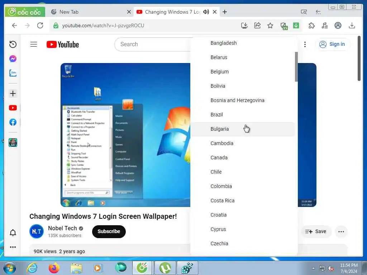Add a sidebar shortcut with plus icon
The image size is (367, 275).
click(13, 93)
